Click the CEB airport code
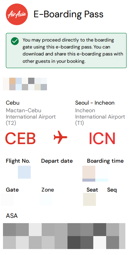129x255 pixels. click(21, 138)
